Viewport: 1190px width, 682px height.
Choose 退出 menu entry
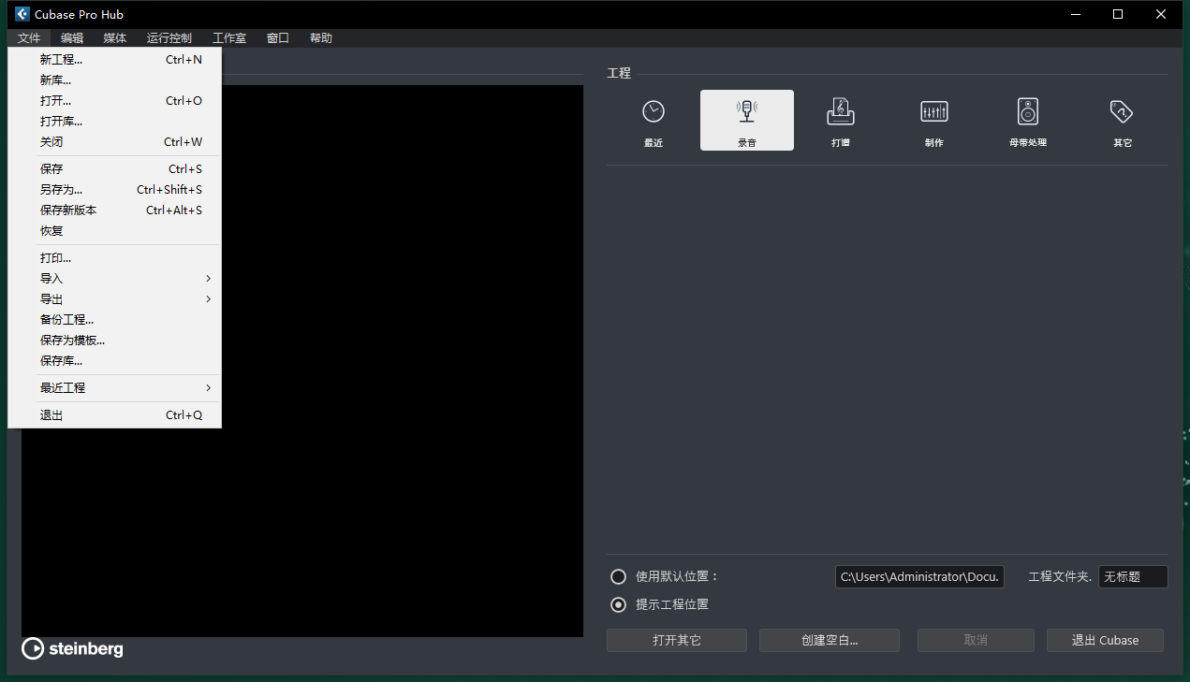point(114,415)
